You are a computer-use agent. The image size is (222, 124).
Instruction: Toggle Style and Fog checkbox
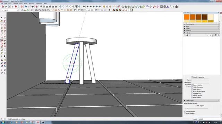click(x=192, y=93)
